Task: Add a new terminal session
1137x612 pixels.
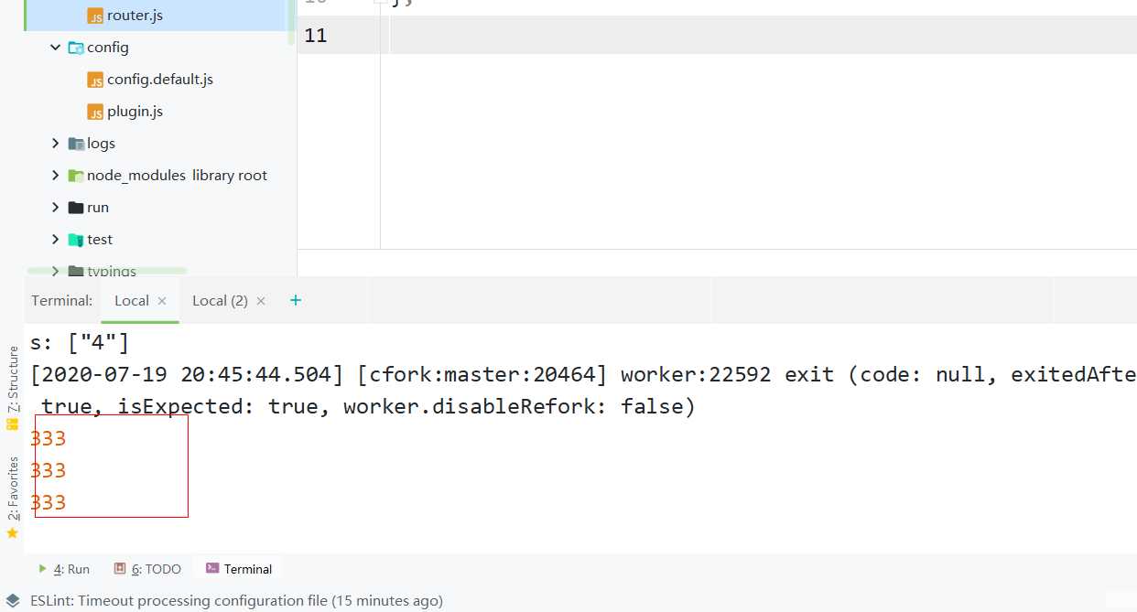Action: coord(296,300)
